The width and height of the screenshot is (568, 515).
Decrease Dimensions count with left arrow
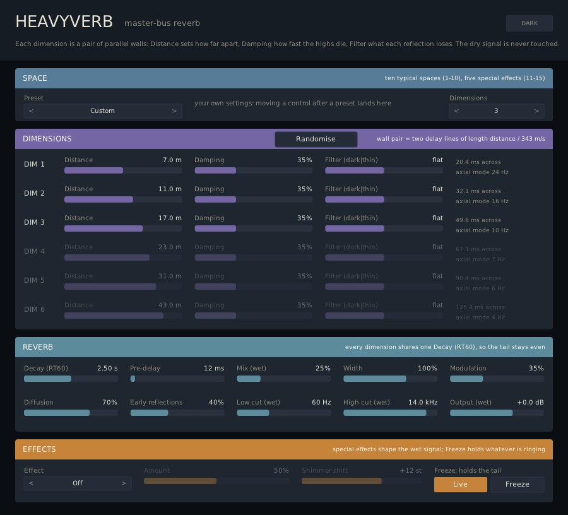(456, 111)
